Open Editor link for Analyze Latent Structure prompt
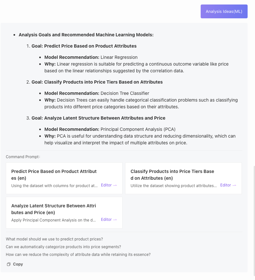This screenshot has height=280, width=255. [106, 220]
